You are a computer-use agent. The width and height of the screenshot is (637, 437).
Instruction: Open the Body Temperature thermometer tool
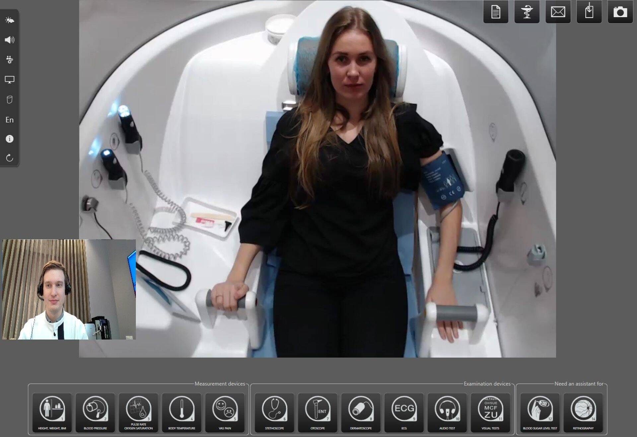click(x=181, y=412)
